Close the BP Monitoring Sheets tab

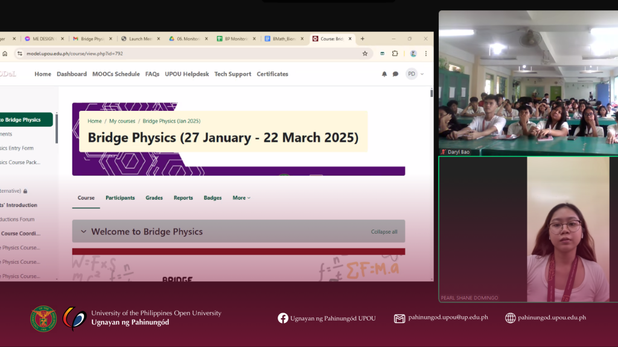pos(254,39)
